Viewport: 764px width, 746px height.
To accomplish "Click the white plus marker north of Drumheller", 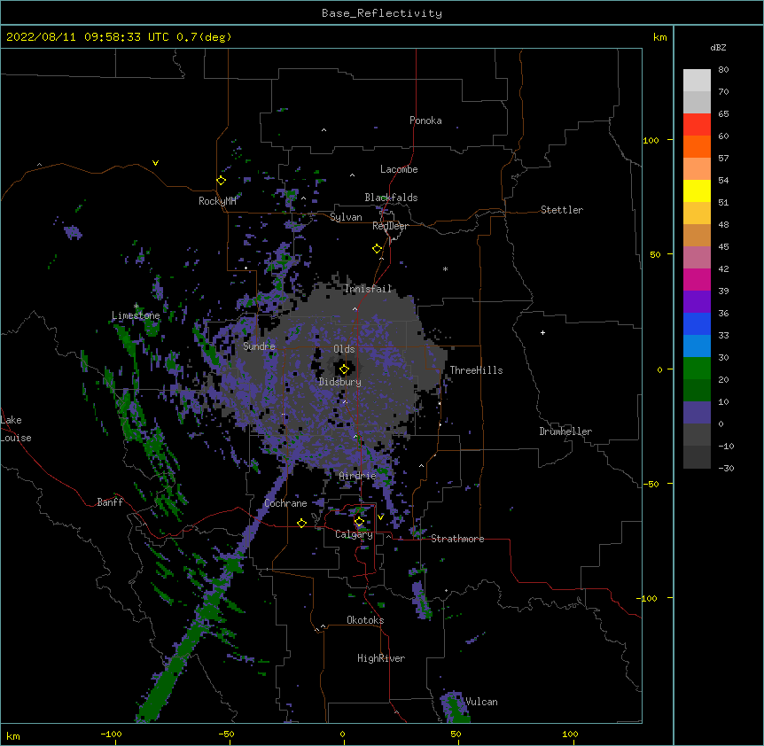I will (x=542, y=332).
